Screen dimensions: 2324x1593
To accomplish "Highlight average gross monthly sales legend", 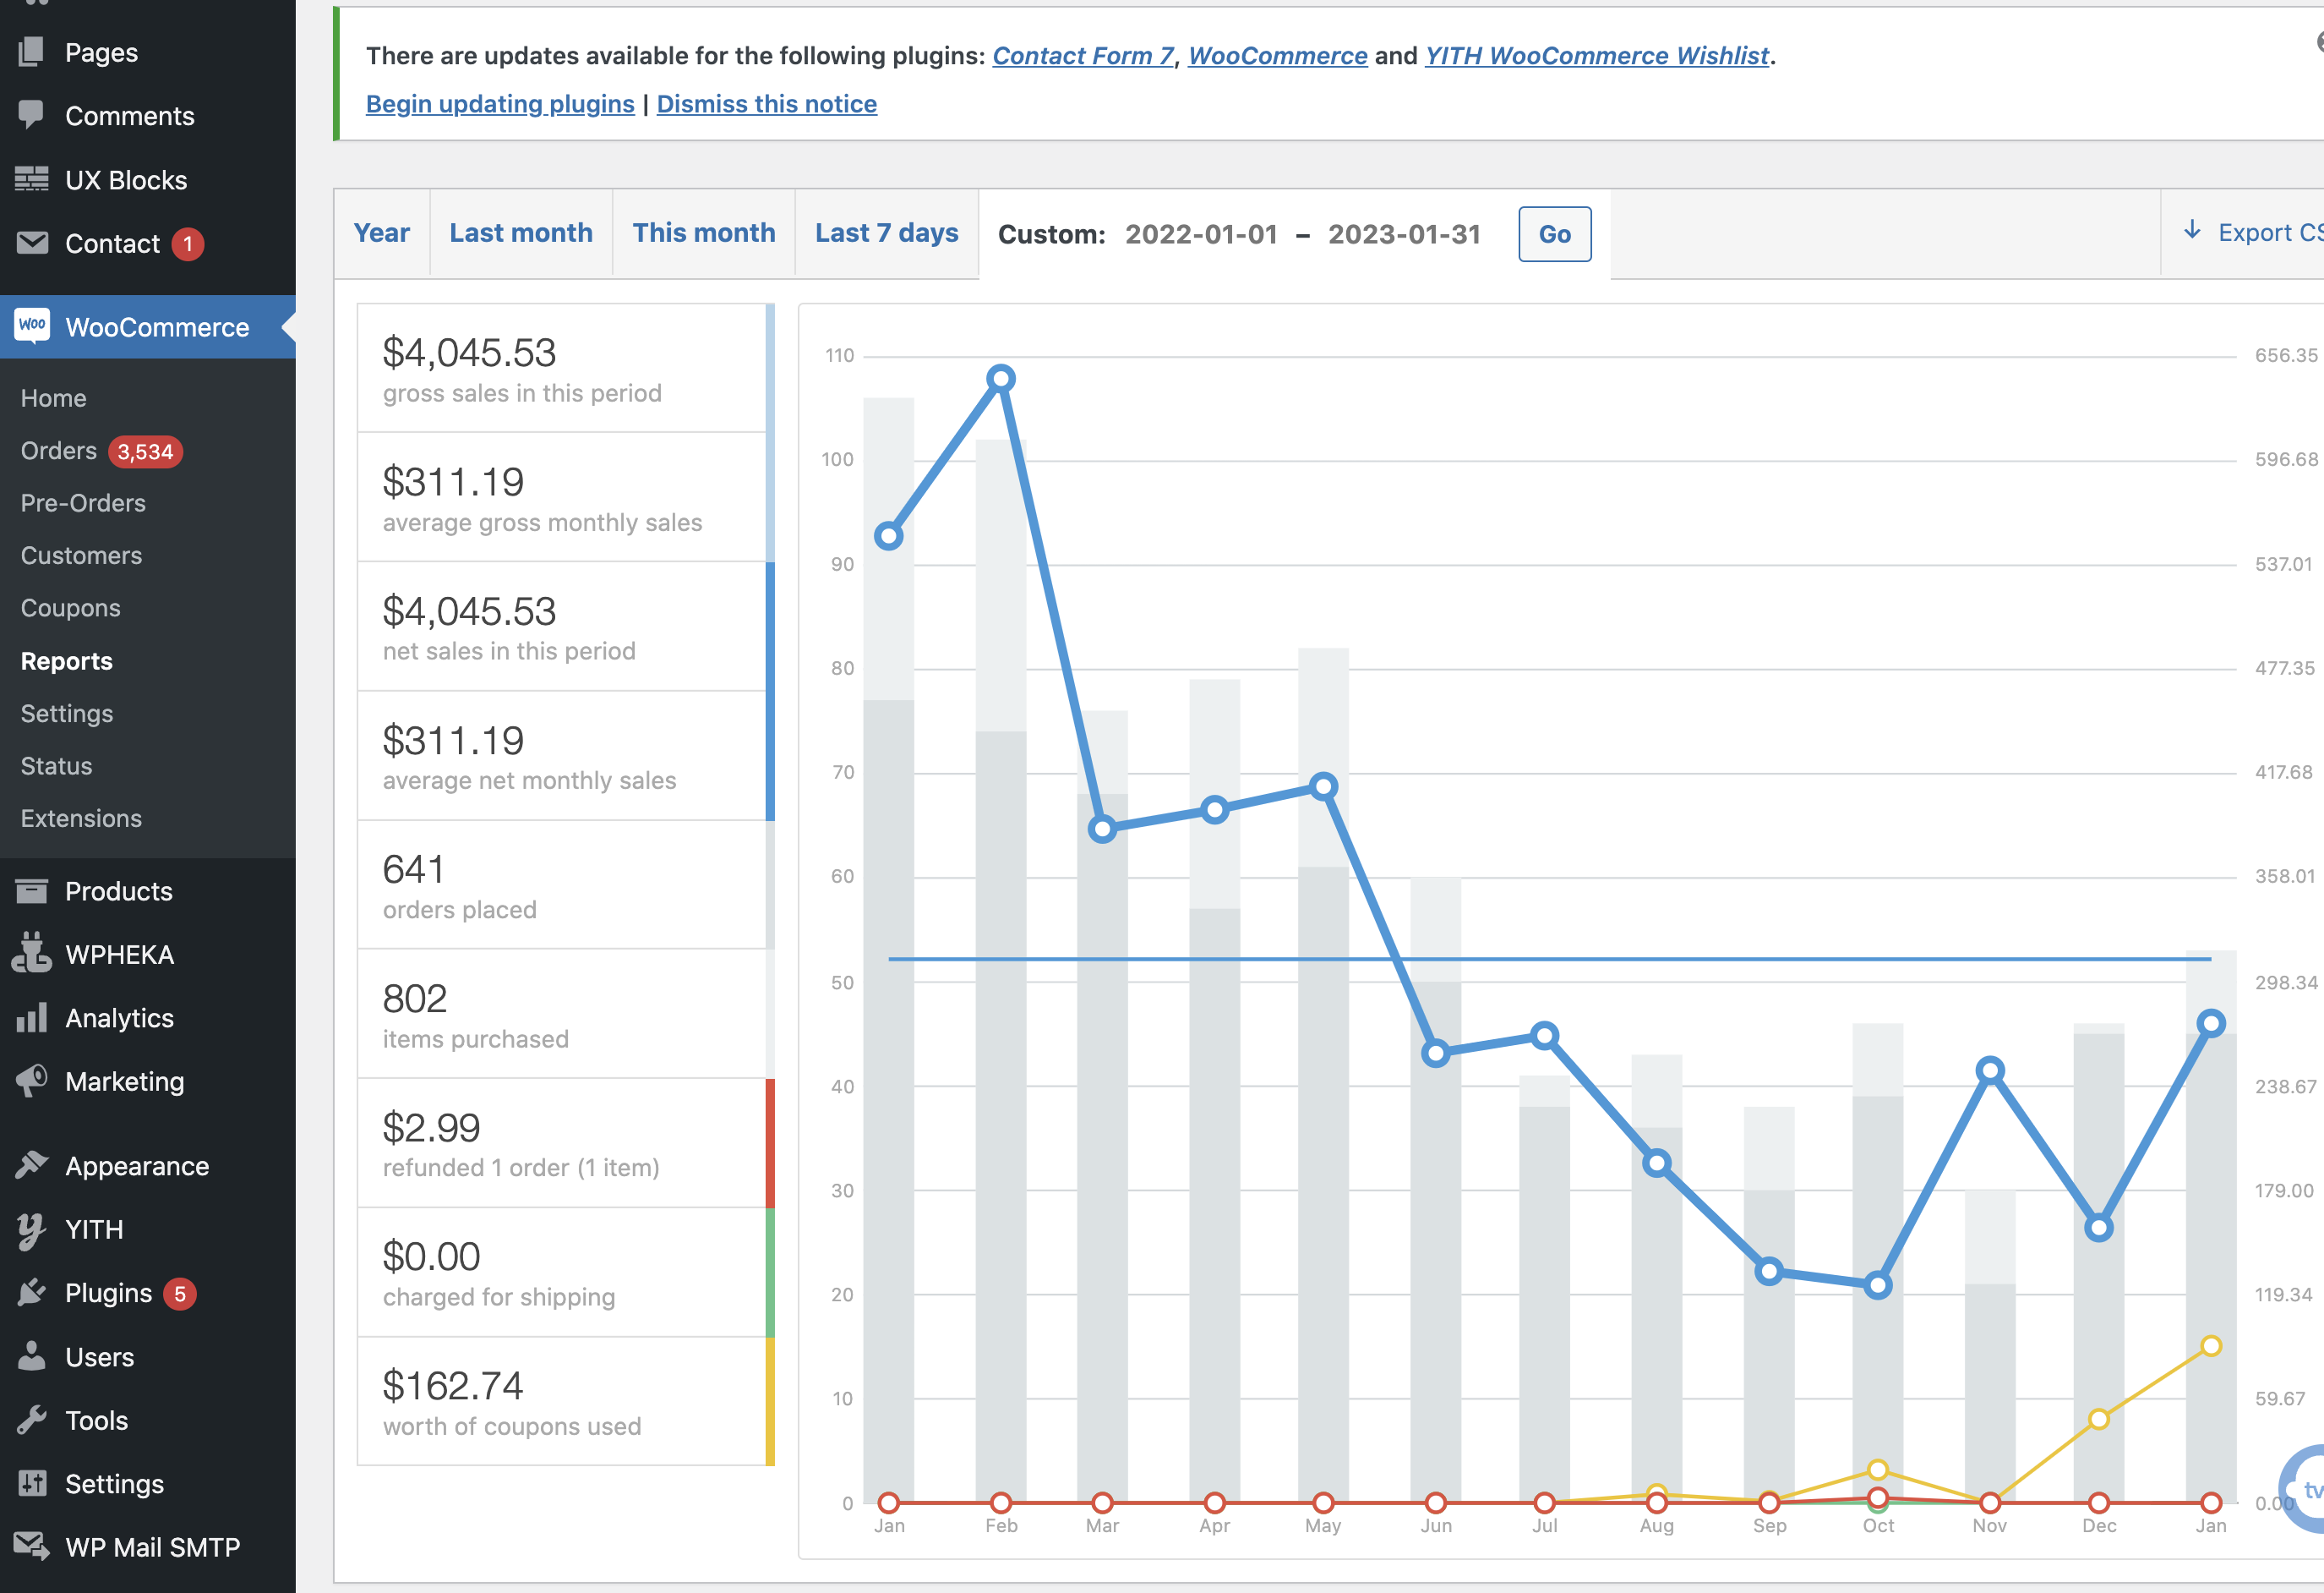I will click(x=566, y=497).
